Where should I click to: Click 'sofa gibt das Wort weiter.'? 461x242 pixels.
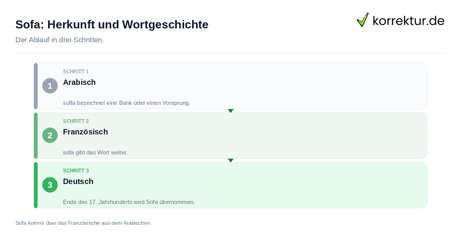coord(95,152)
